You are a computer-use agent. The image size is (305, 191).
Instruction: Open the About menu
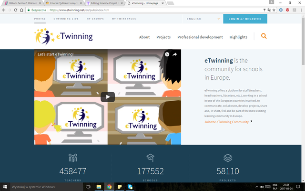[x=144, y=37]
